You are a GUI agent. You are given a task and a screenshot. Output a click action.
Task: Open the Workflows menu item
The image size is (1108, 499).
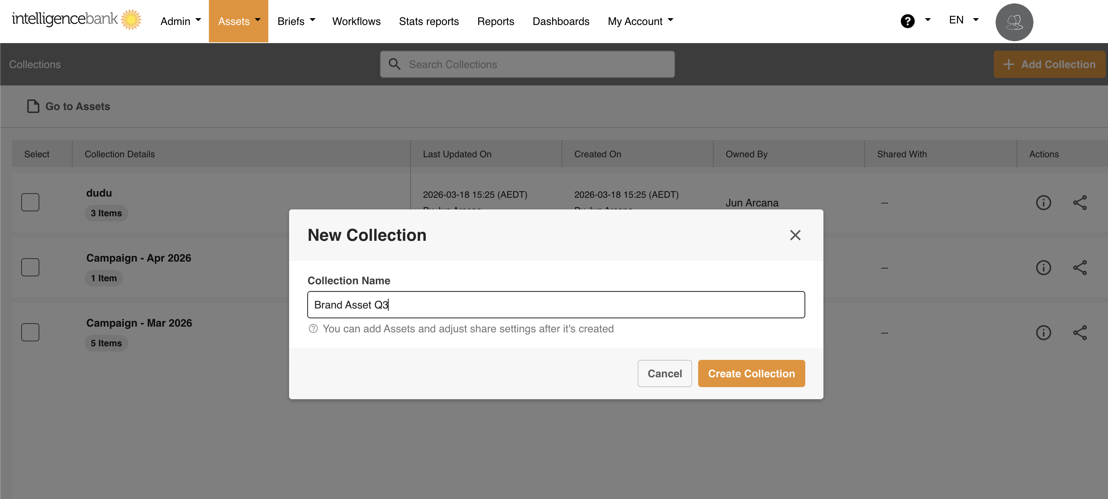356,21
